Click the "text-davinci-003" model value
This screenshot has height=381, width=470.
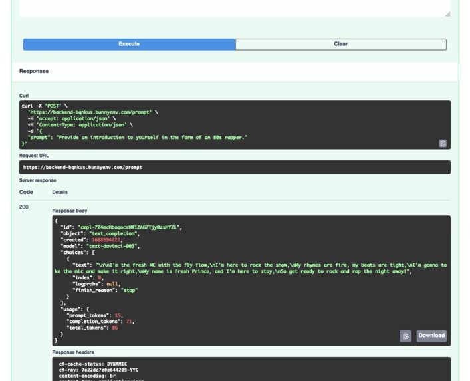click(112, 246)
